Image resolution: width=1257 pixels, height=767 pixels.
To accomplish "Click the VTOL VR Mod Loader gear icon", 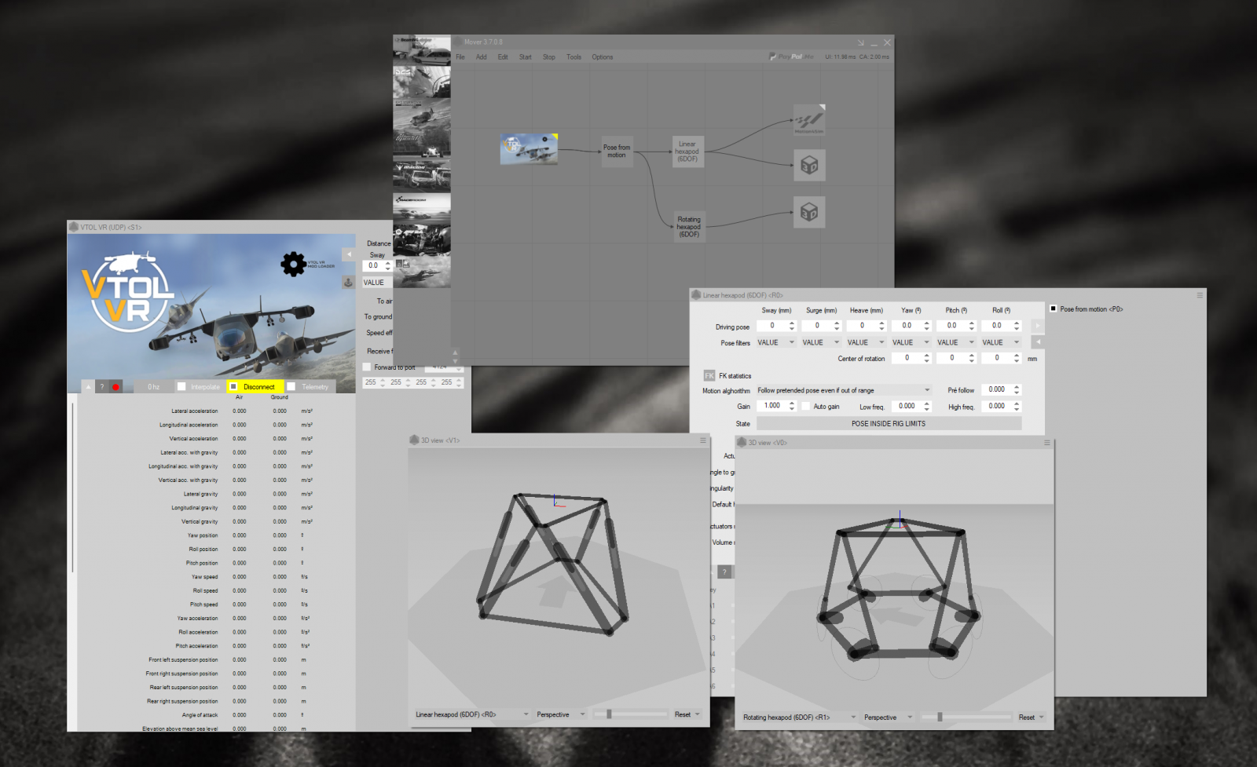I will [294, 264].
